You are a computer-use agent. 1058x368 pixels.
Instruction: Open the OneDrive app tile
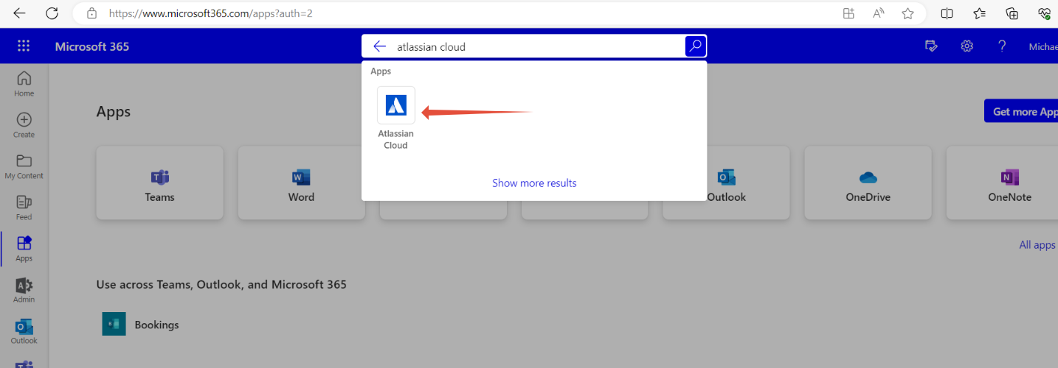coord(868,183)
